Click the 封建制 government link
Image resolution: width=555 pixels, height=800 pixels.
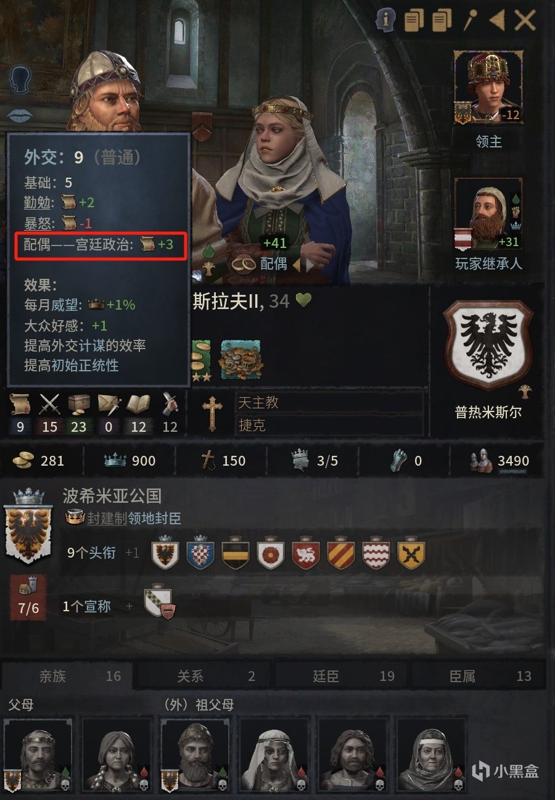pyautogui.click(x=106, y=519)
